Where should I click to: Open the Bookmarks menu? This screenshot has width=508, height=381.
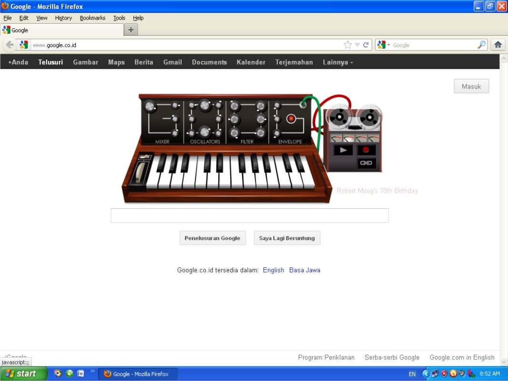92,18
